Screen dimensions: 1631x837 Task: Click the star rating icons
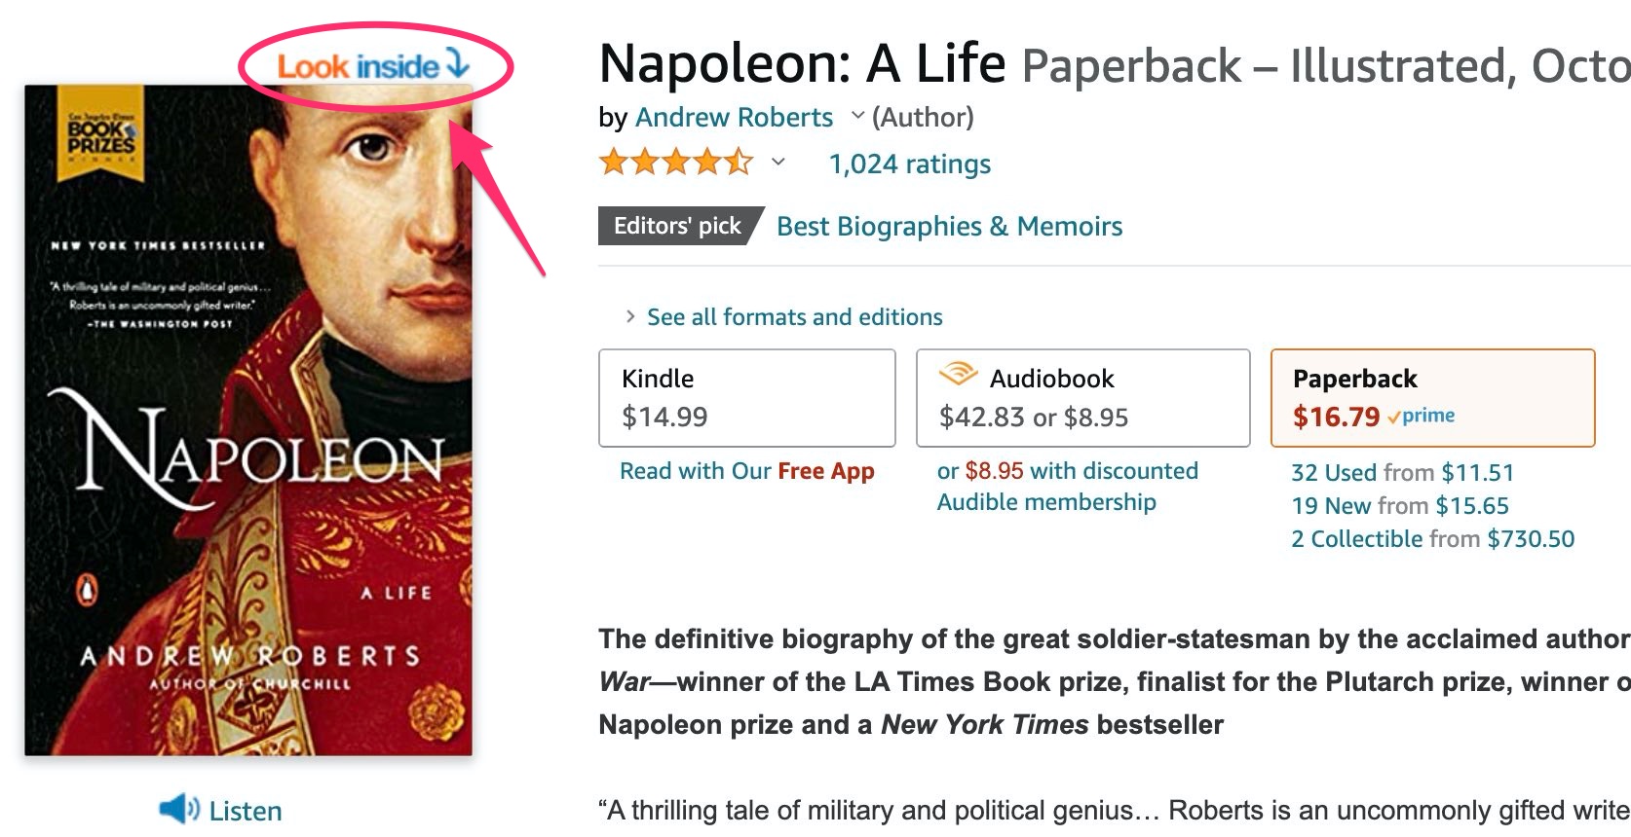(x=675, y=163)
